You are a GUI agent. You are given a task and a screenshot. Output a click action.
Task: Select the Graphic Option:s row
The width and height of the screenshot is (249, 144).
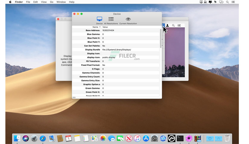(x=116, y=84)
